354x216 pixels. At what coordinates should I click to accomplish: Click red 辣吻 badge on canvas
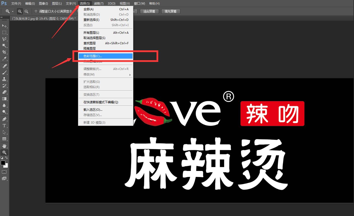pos(272,114)
